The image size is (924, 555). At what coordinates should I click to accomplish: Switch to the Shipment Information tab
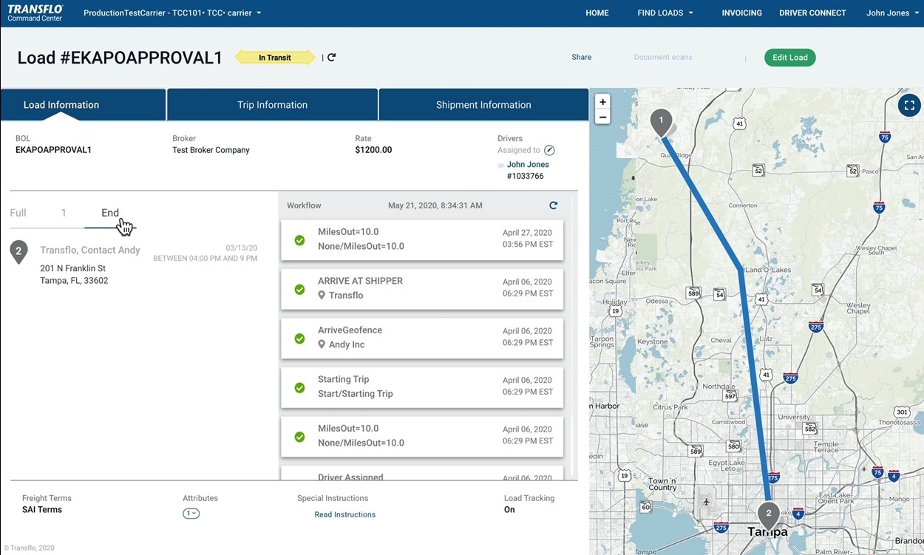pos(483,105)
